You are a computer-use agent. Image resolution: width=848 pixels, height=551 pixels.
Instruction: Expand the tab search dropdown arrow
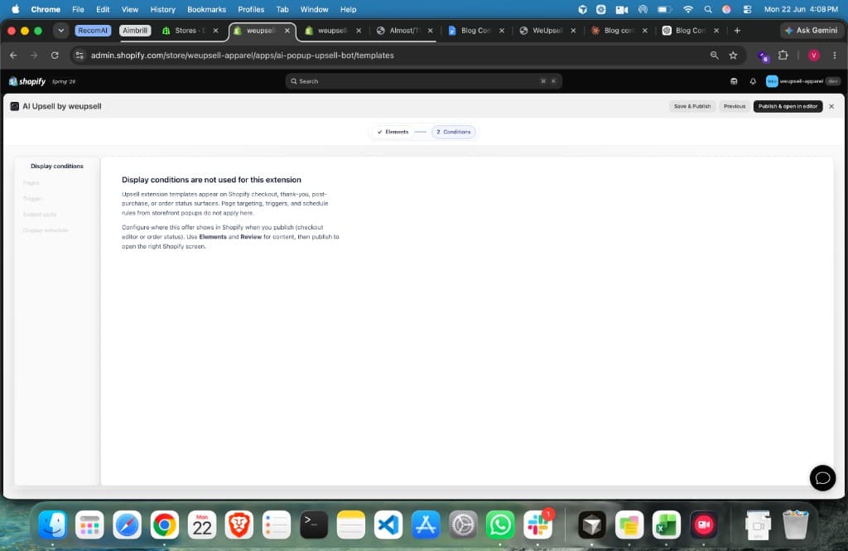pos(61,31)
